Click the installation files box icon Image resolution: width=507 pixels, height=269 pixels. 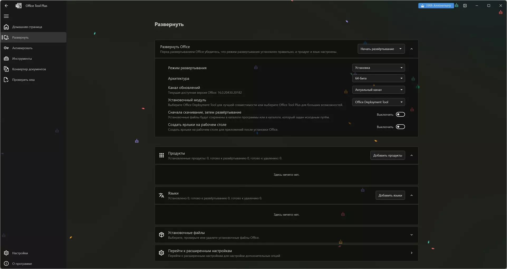click(162, 235)
